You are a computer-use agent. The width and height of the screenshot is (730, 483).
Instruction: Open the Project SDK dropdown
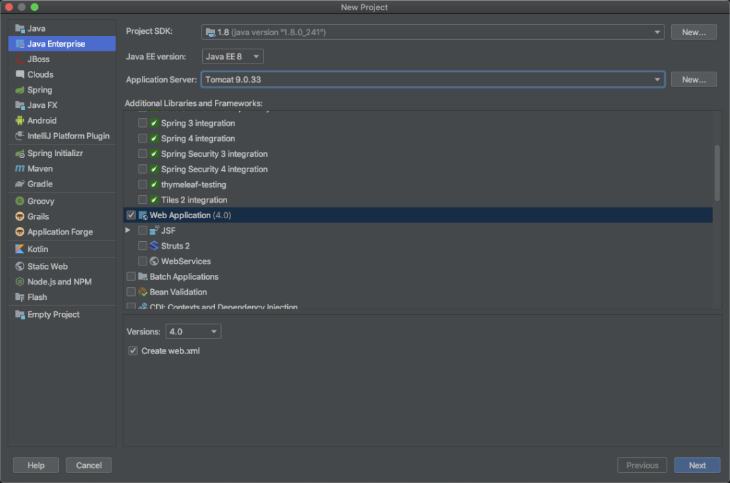(433, 32)
